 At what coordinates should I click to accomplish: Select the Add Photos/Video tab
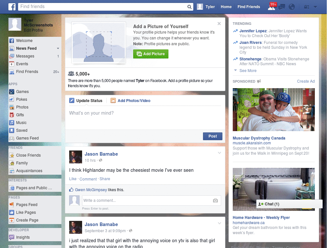131,101
